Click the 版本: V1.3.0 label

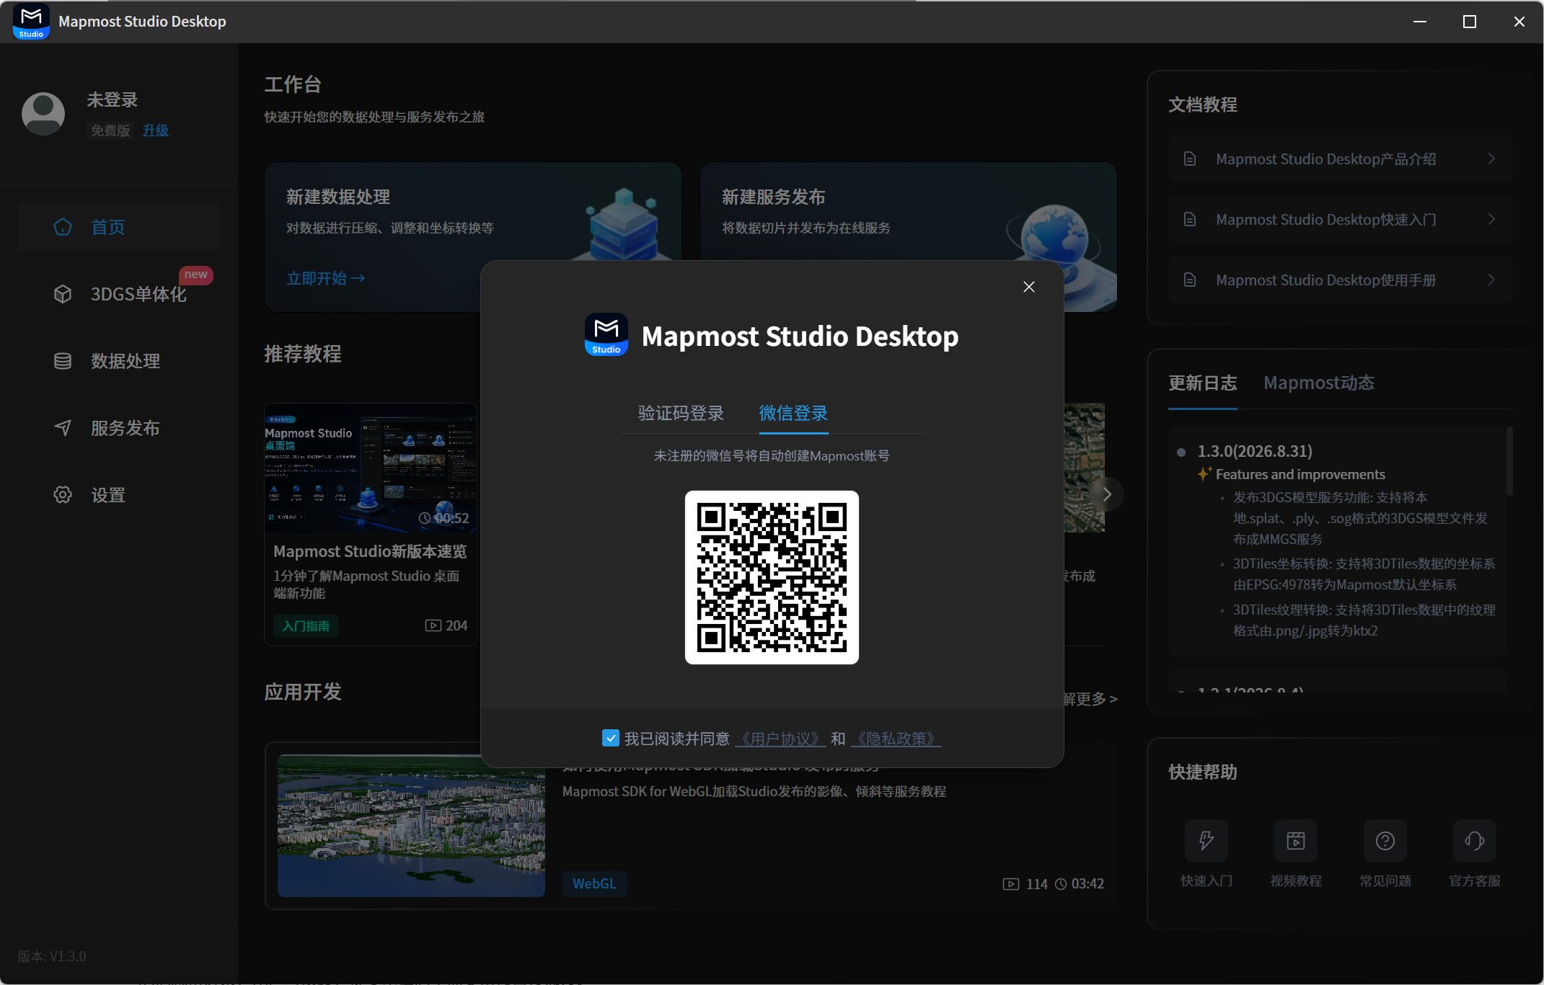(x=52, y=956)
